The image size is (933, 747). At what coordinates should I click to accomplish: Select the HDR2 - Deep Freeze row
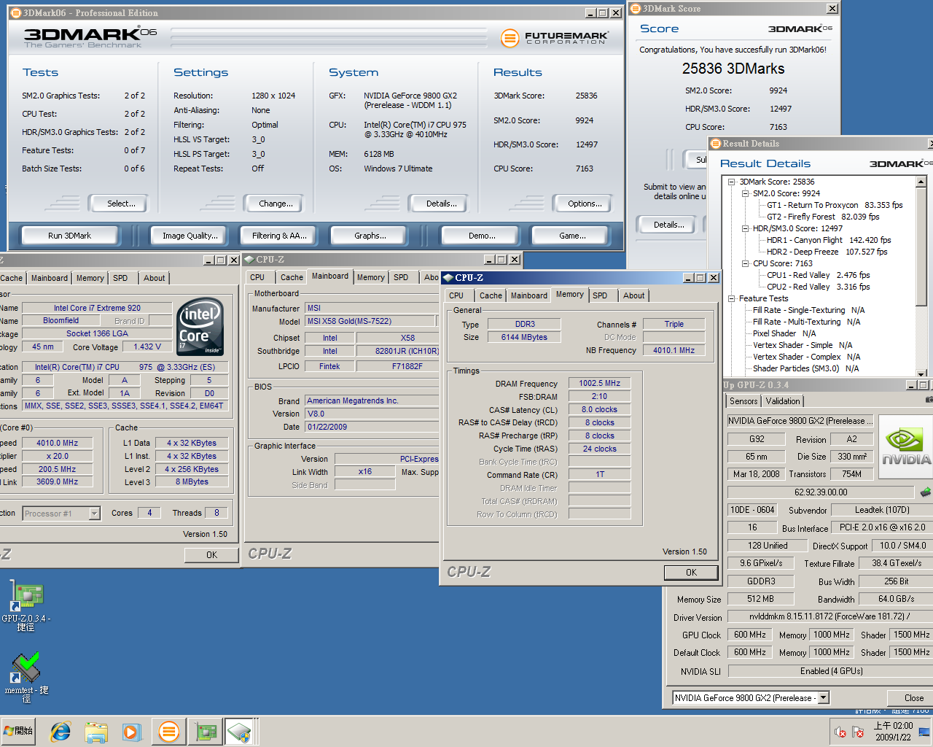[827, 252]
